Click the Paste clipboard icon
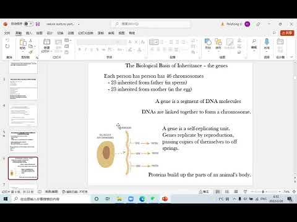This screenshot has width=297, height=222. [x=23, y=43]
